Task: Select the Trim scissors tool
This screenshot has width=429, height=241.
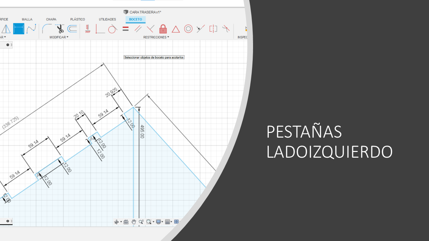Action: [59, 29]
